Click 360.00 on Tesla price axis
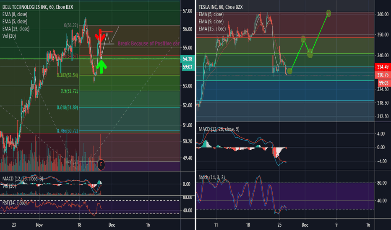391x230 pixels. tap(383, 14)
